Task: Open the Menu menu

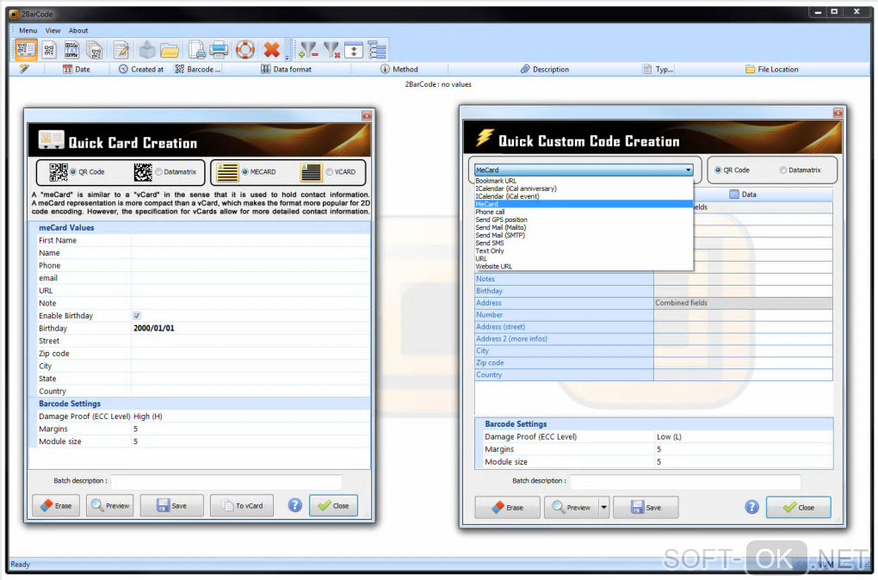Action: 28,31
